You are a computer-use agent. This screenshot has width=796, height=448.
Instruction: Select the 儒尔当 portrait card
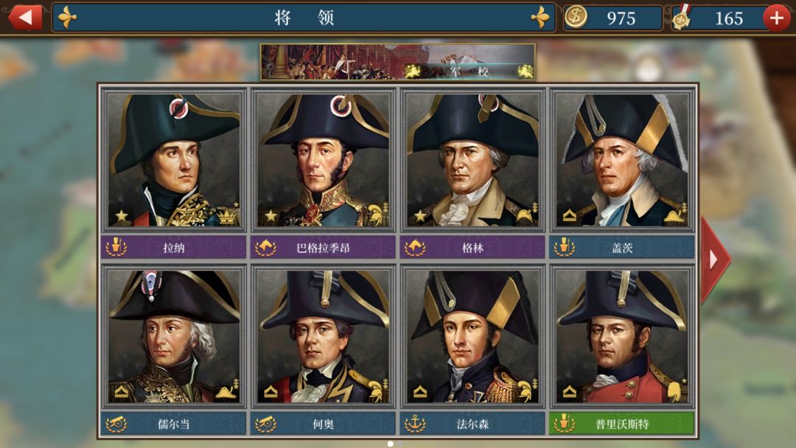tap(174, 337)
